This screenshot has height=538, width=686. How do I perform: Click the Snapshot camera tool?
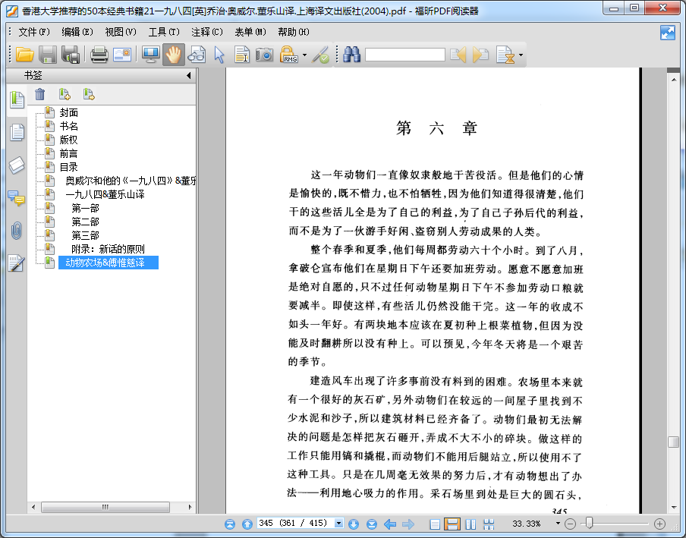(264, 55)
